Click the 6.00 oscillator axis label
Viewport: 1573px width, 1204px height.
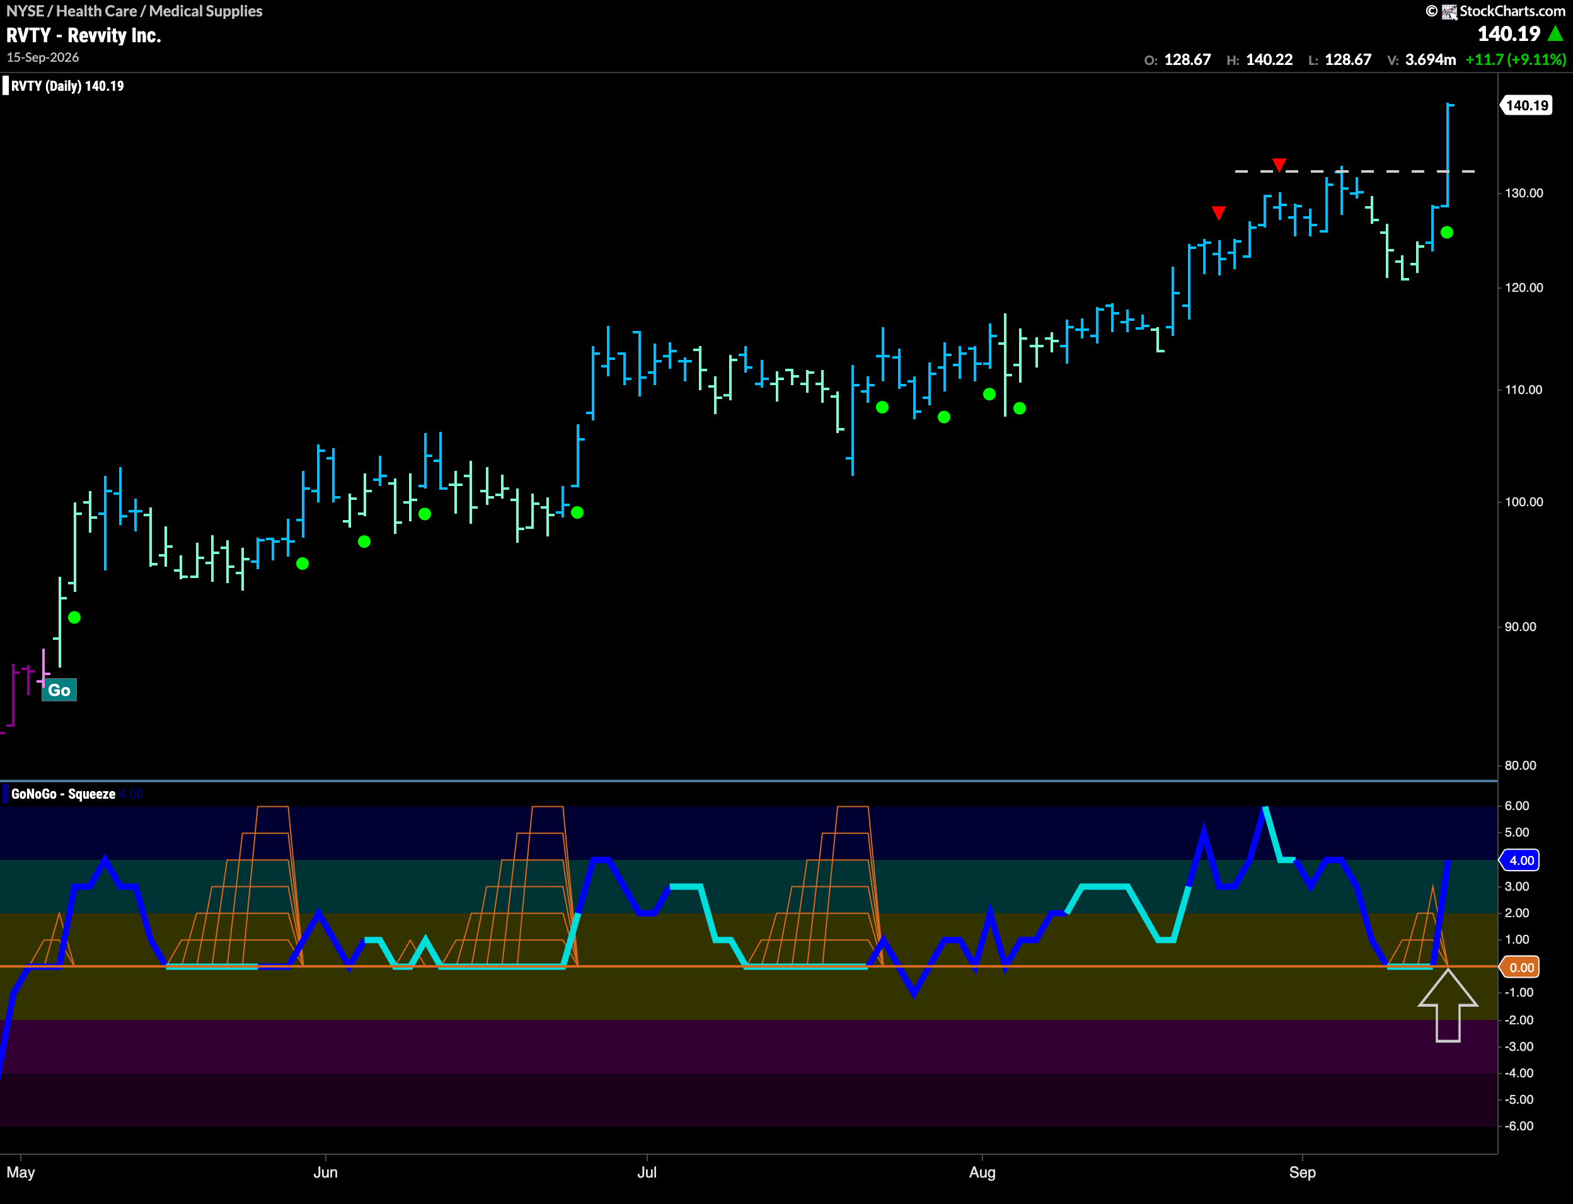[1516, 806]
